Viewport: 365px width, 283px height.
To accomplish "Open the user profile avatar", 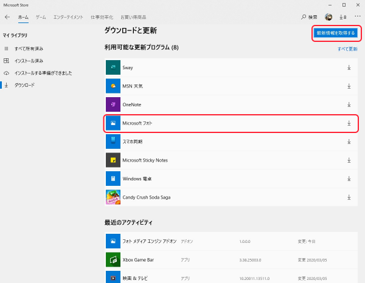I will pos(328,17).
